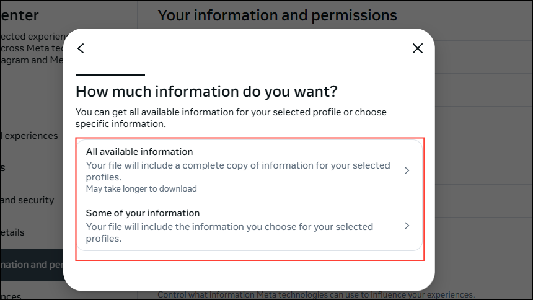Click the "Control what information Meta technologies" text

click(x=316, y=294)
